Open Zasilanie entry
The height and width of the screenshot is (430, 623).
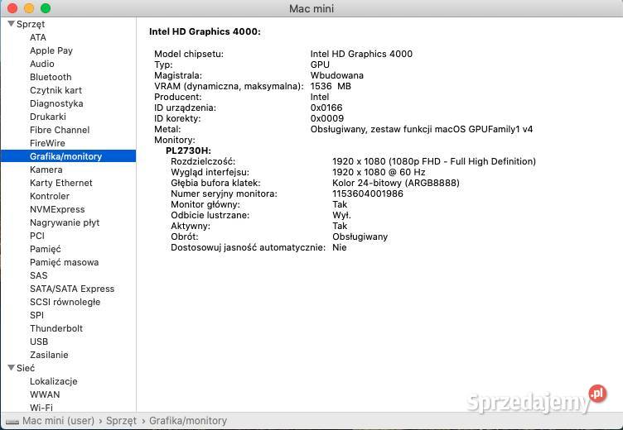pos(49,355)
